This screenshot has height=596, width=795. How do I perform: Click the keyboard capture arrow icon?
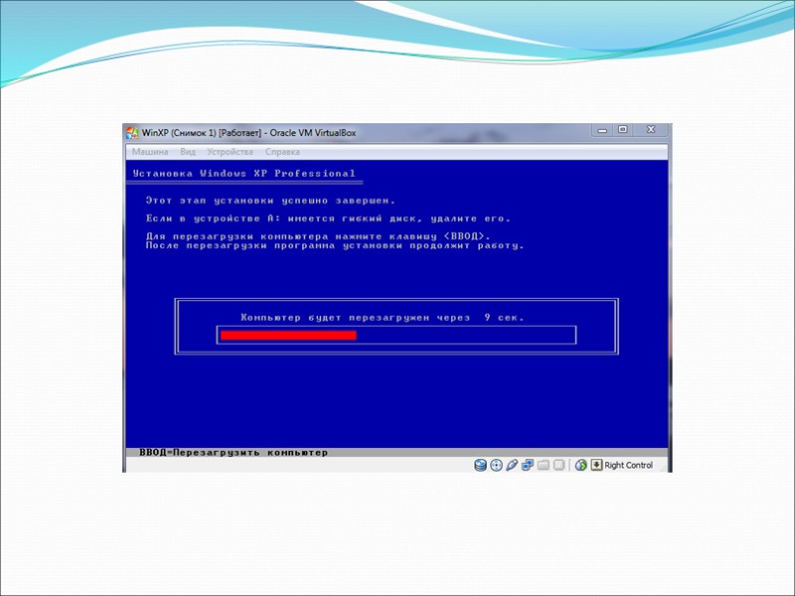[597, 465]
